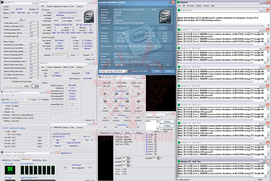The height and width of the screenshot is (181, 271).
Task: Click Worker #5 window vertical scroll down arrow
Action: (x=268, y=117)
